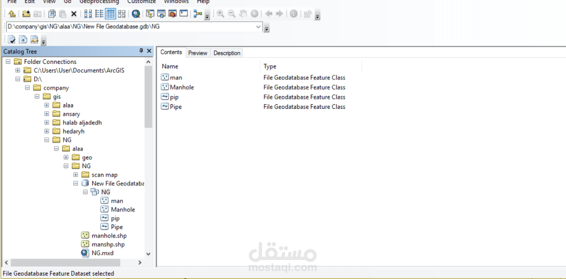Click the Create Thumbnail icon
Image resolution: width=566 pixels, height=279 pixels.
[x=308, y=14]
